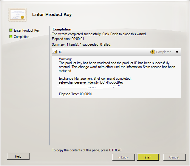Select the Completion step label
This screenshot has height=166, width=190.
click(21, 37)
